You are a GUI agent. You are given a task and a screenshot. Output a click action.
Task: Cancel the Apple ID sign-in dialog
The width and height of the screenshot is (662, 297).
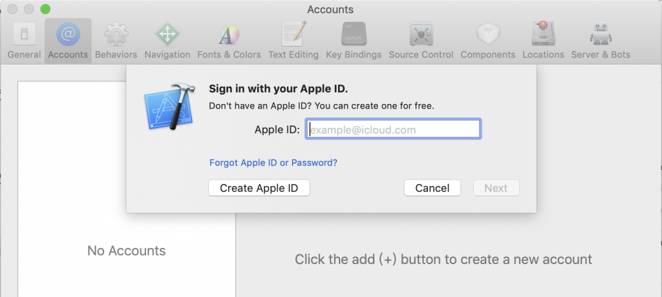tap(432, 188)
